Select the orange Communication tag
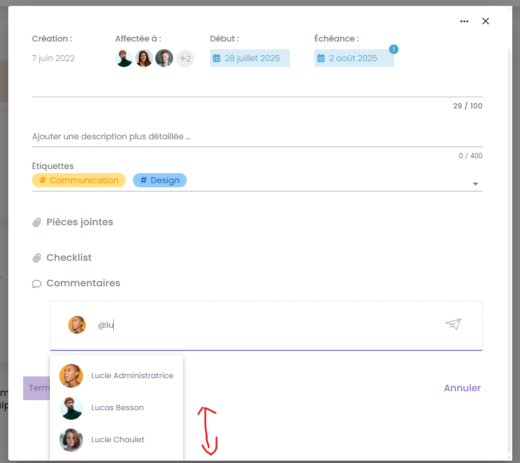 click(x=79, y=180)
